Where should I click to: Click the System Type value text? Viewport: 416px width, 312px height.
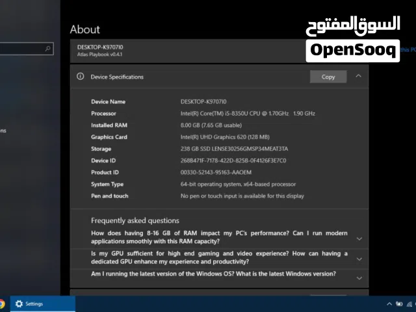pyautogui.click(x=238, y=184)
